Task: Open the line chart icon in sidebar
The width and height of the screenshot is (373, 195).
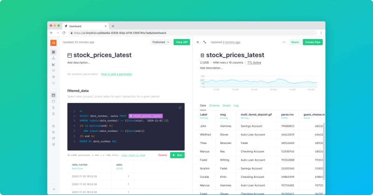Action: tap(53, 65)
